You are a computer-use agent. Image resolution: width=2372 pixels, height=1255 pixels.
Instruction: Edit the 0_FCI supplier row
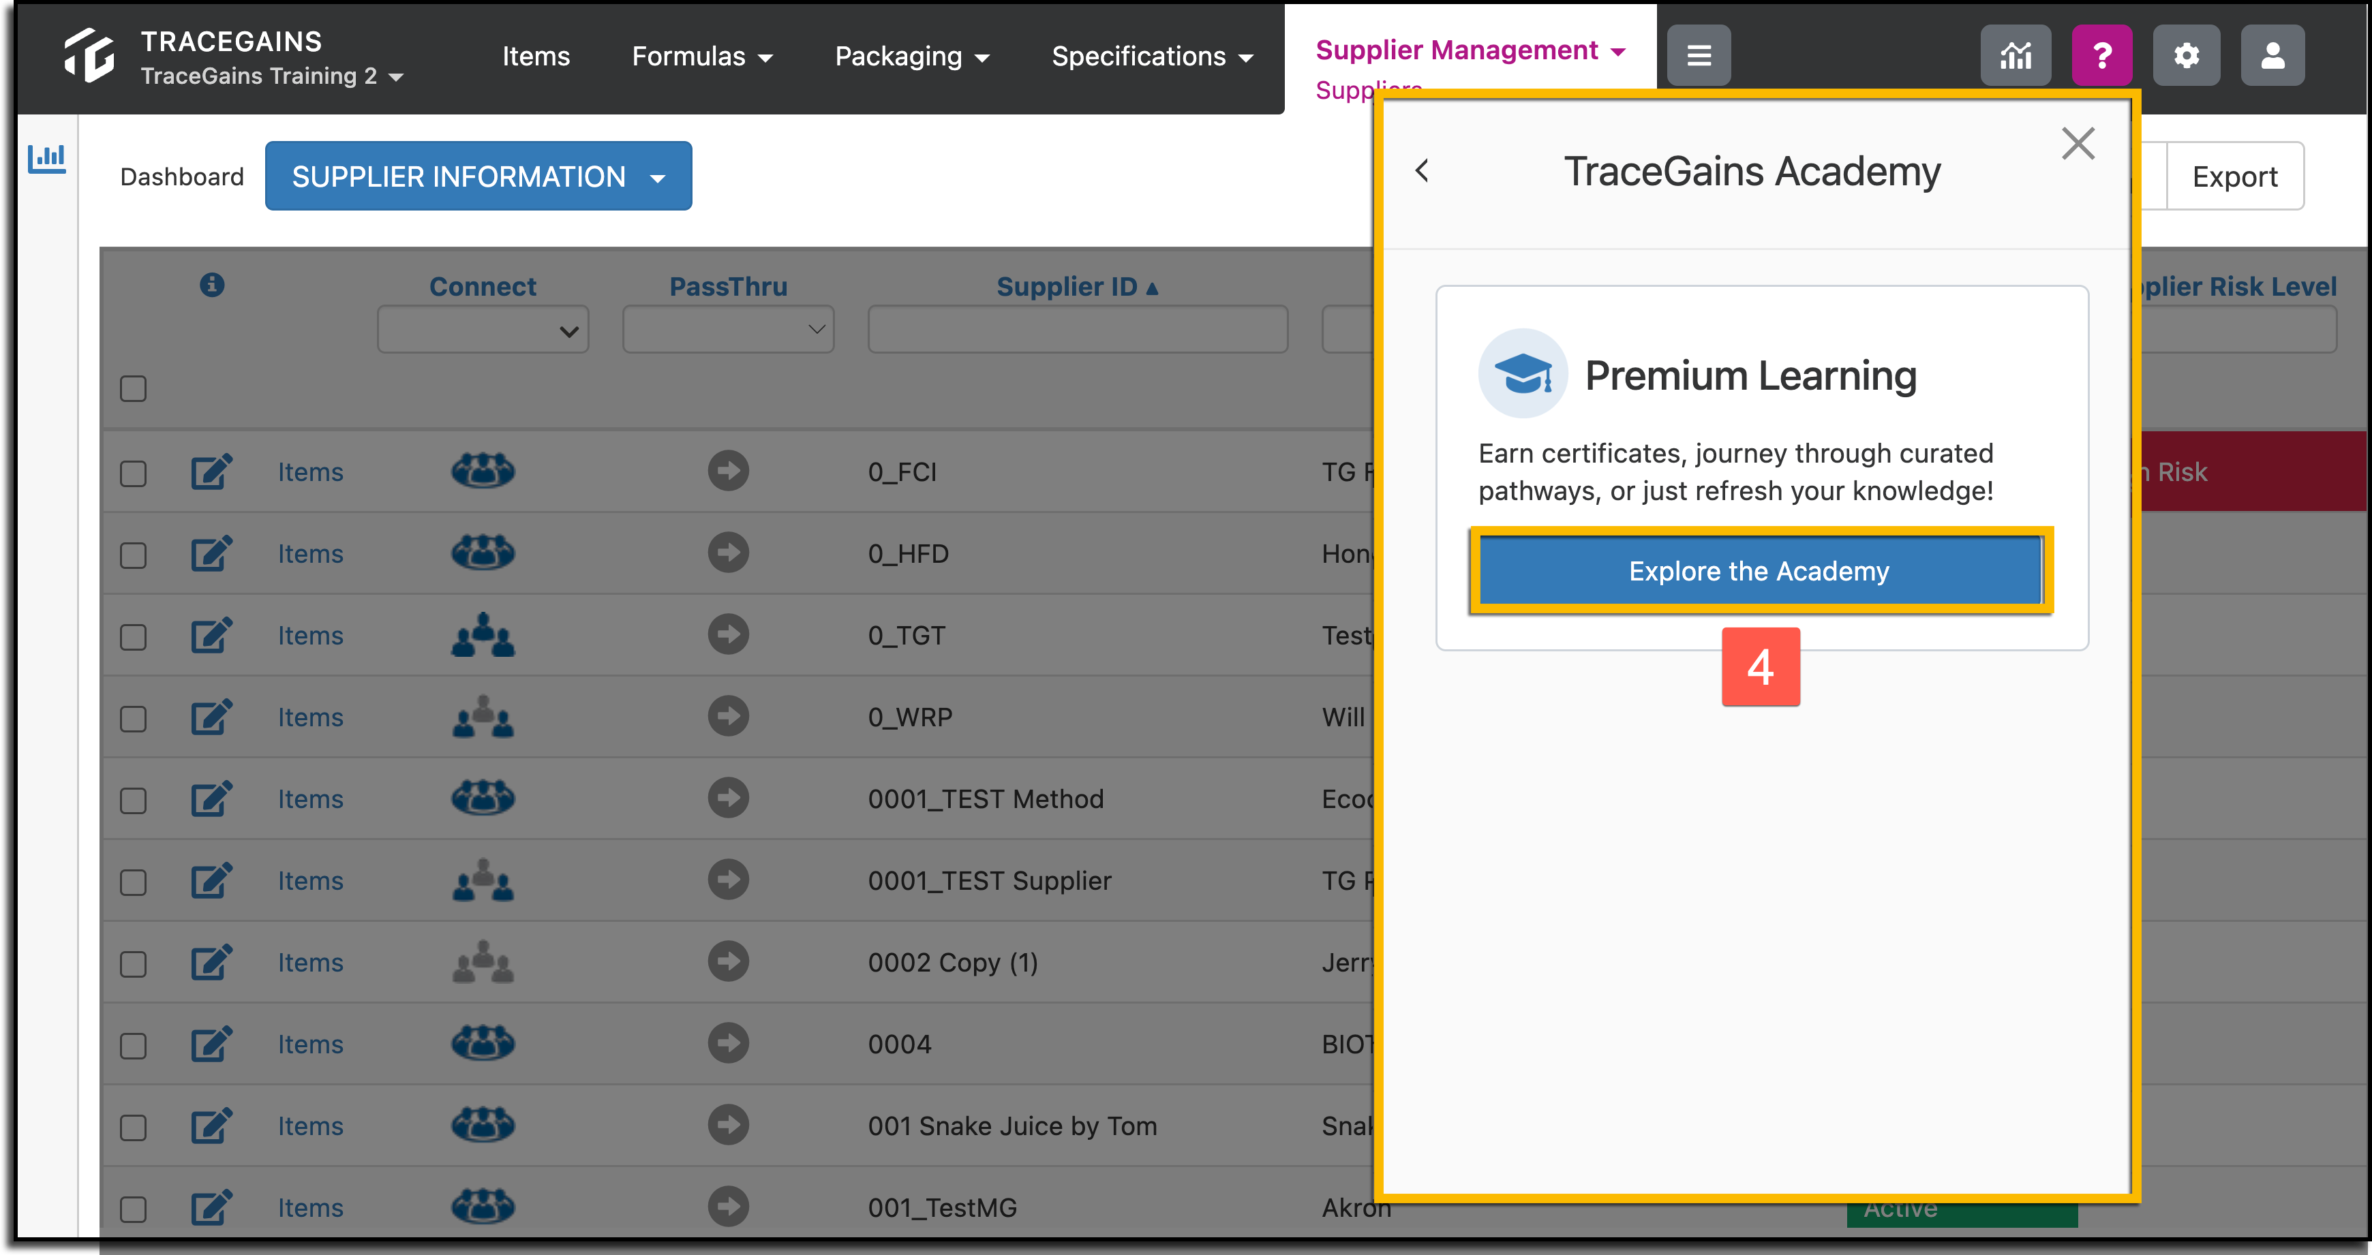(212, 472)
